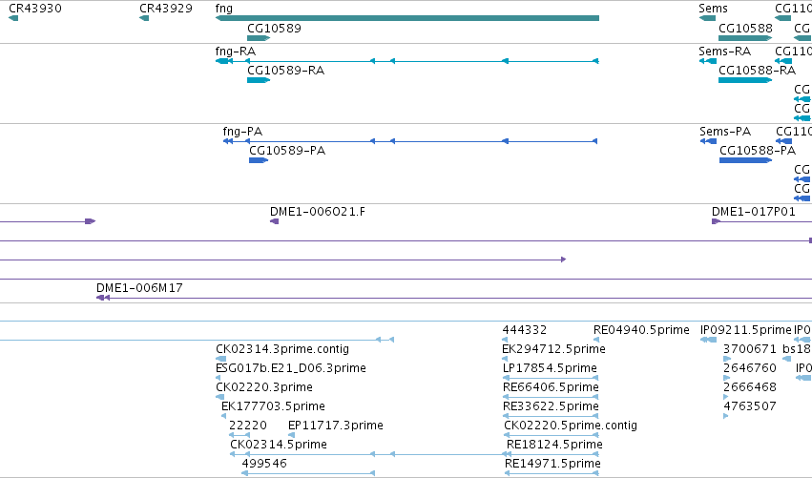Viewport: 812px width, 478px height.
Task: Select EST 444332 label
Action: (525, 330)
